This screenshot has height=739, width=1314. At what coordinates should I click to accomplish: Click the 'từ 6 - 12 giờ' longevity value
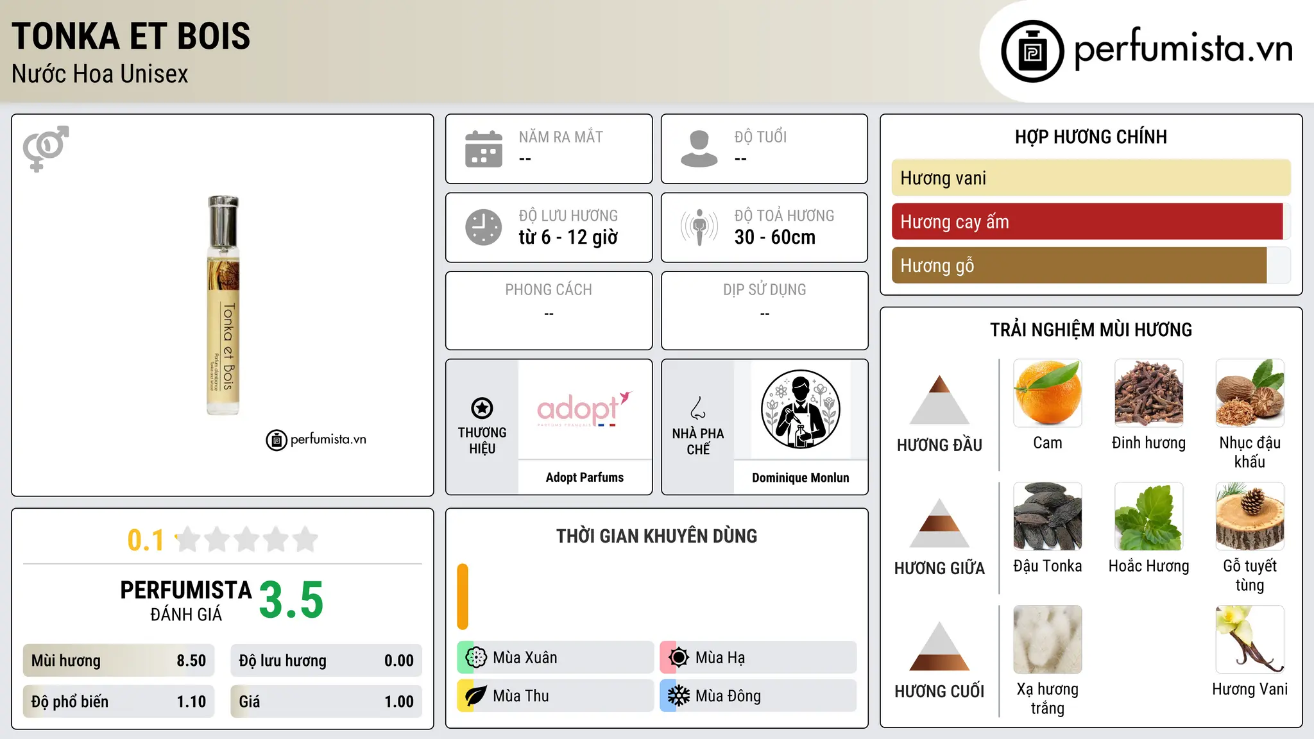click(x=568, y=237)
